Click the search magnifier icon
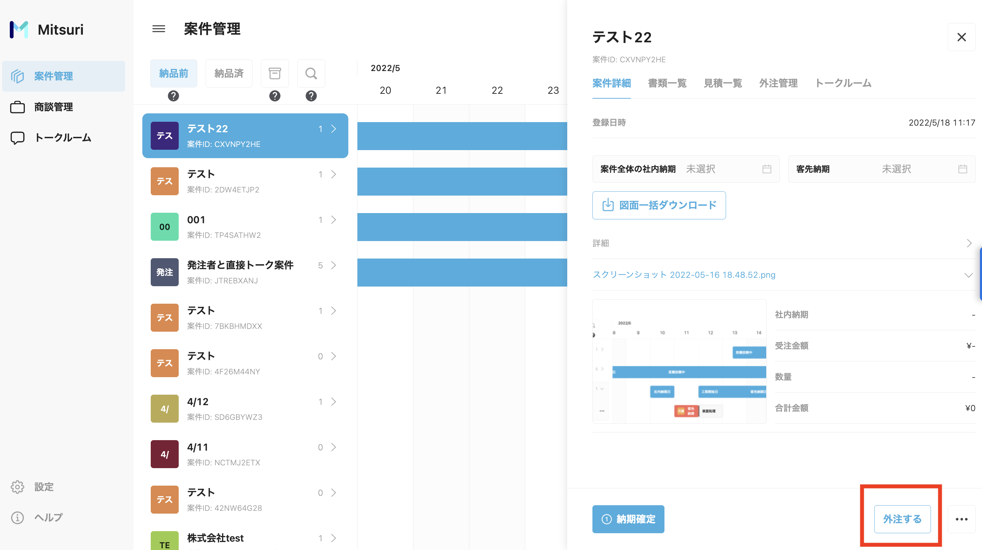982x550 pixels. pyautogui.click(x=311, y=73)
